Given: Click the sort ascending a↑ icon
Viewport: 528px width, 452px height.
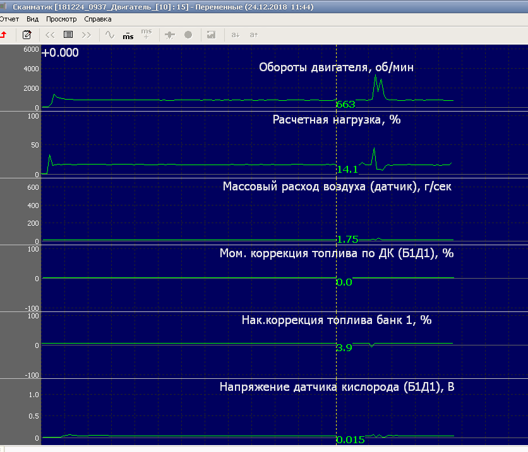Looking at the screenshot, I should click(254, 34).
